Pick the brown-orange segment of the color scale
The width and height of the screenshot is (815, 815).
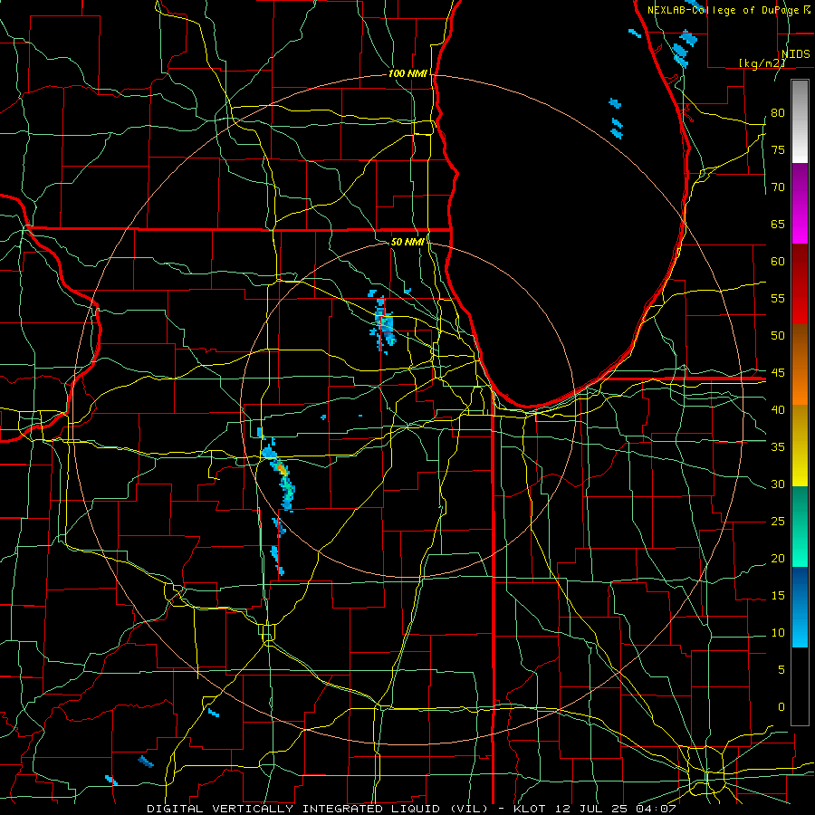pyautogui.click(x=800, y=365)
